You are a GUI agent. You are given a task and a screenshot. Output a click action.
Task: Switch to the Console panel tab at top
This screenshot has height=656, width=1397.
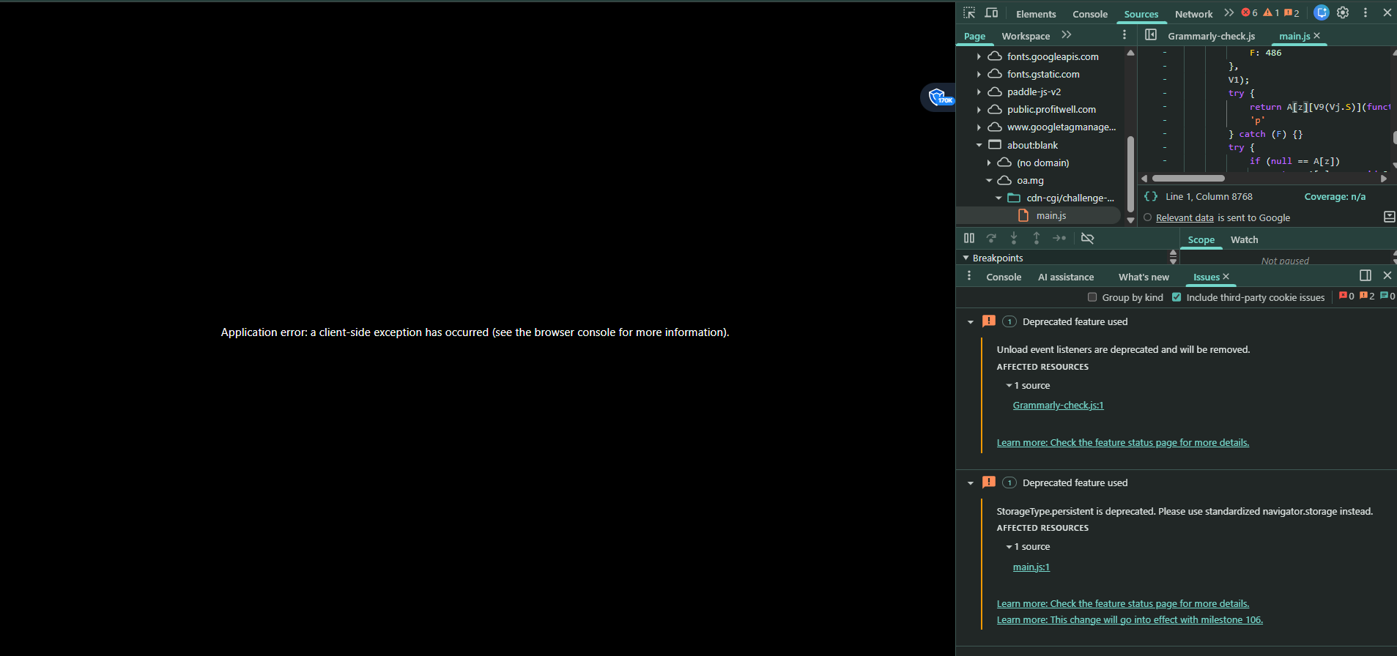1090,14
